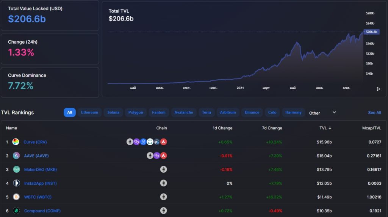This screenshot has width=388, height=217.
Task: Click the Polygon chain icon in AAVE row
Action: [x=157, y=156]
